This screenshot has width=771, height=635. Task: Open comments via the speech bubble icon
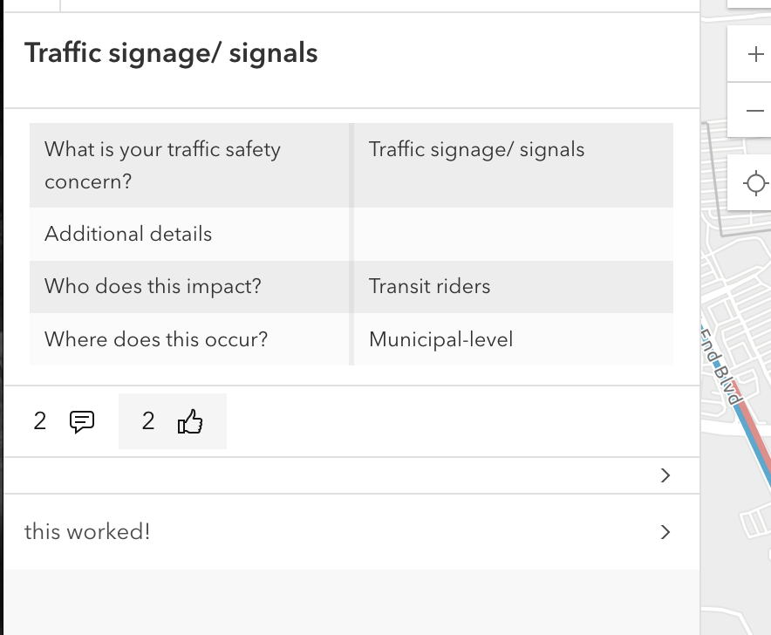(81, 421)
